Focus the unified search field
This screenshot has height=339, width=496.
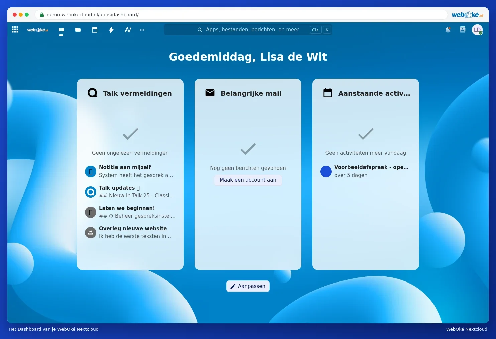pos(248,30)
